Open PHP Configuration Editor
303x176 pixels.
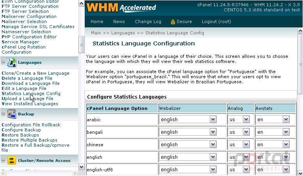point(29,37)
